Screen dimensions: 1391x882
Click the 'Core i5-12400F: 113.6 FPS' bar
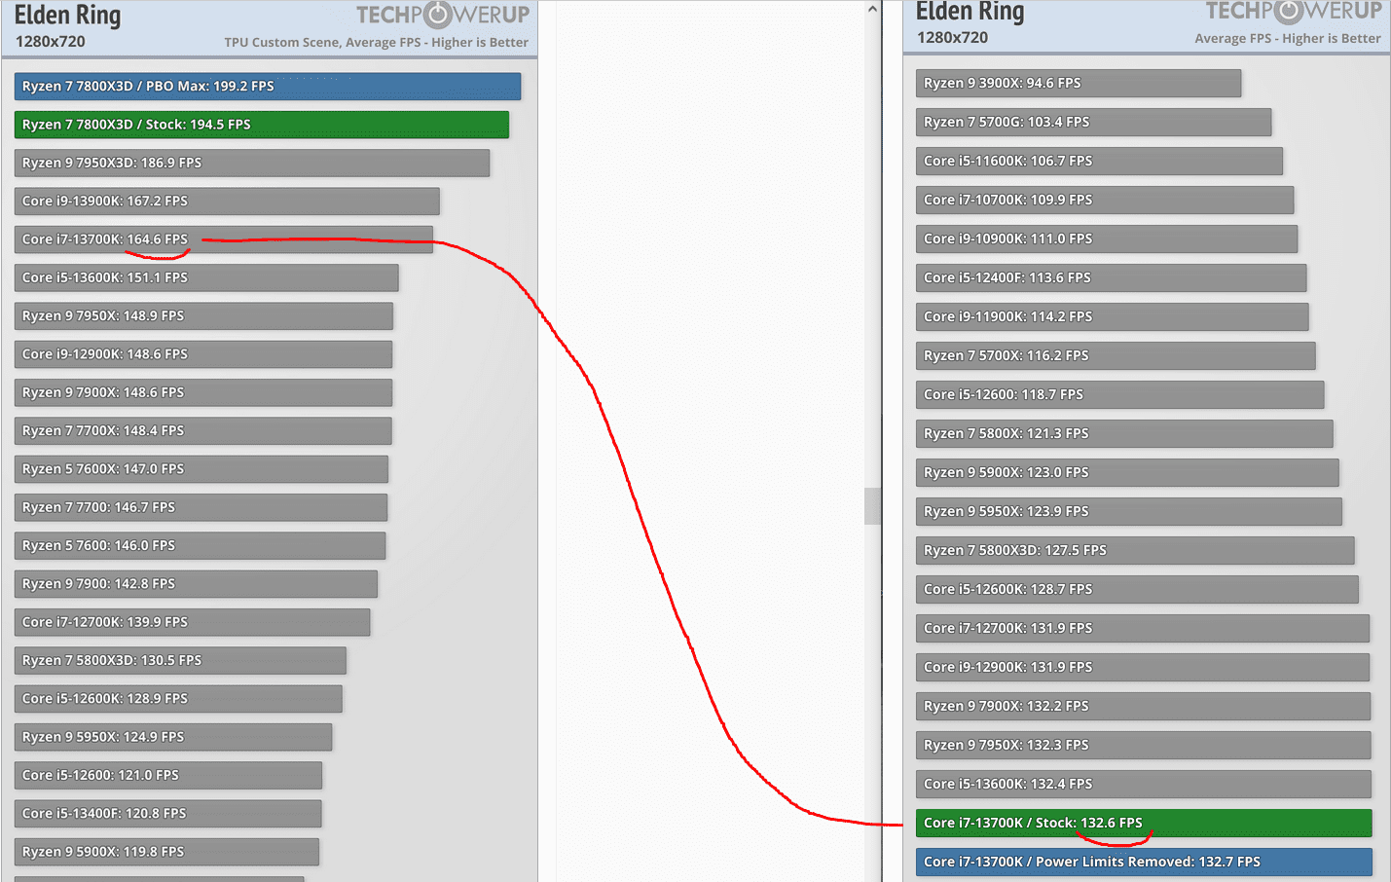click(x=1112, y=277)
